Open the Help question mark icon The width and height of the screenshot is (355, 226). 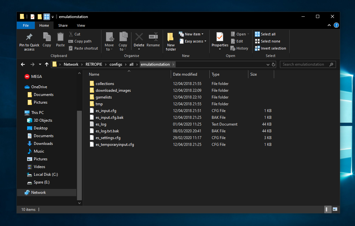click(x=336, y=25)
